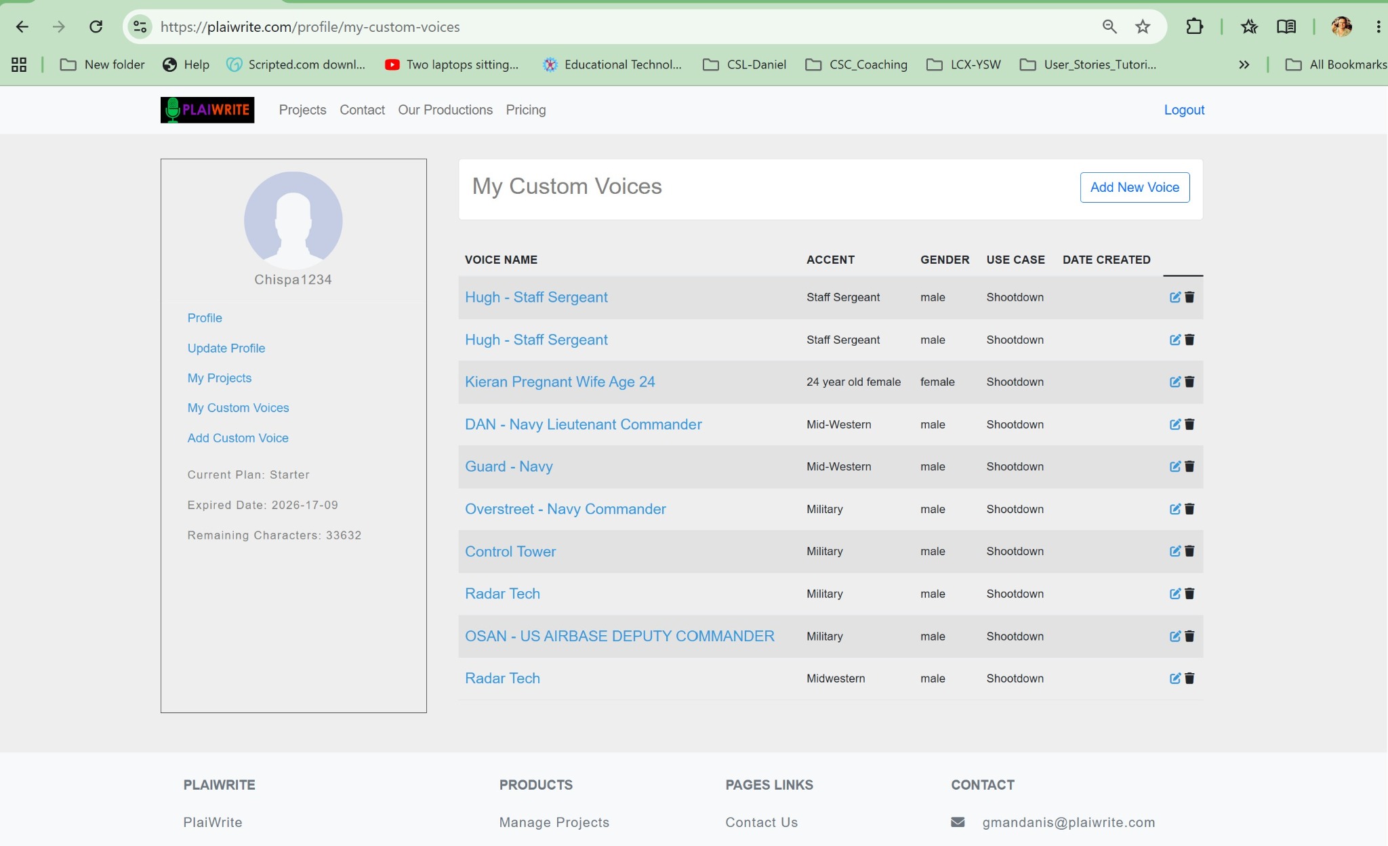Open OSAN - US AIRBASE DEPUTY COMMANDER link
This screenshot has height=846, width=1388.
[x=619, y=637]
